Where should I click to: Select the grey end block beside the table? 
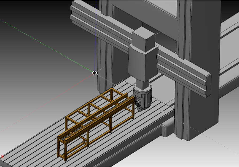[168, 127]
